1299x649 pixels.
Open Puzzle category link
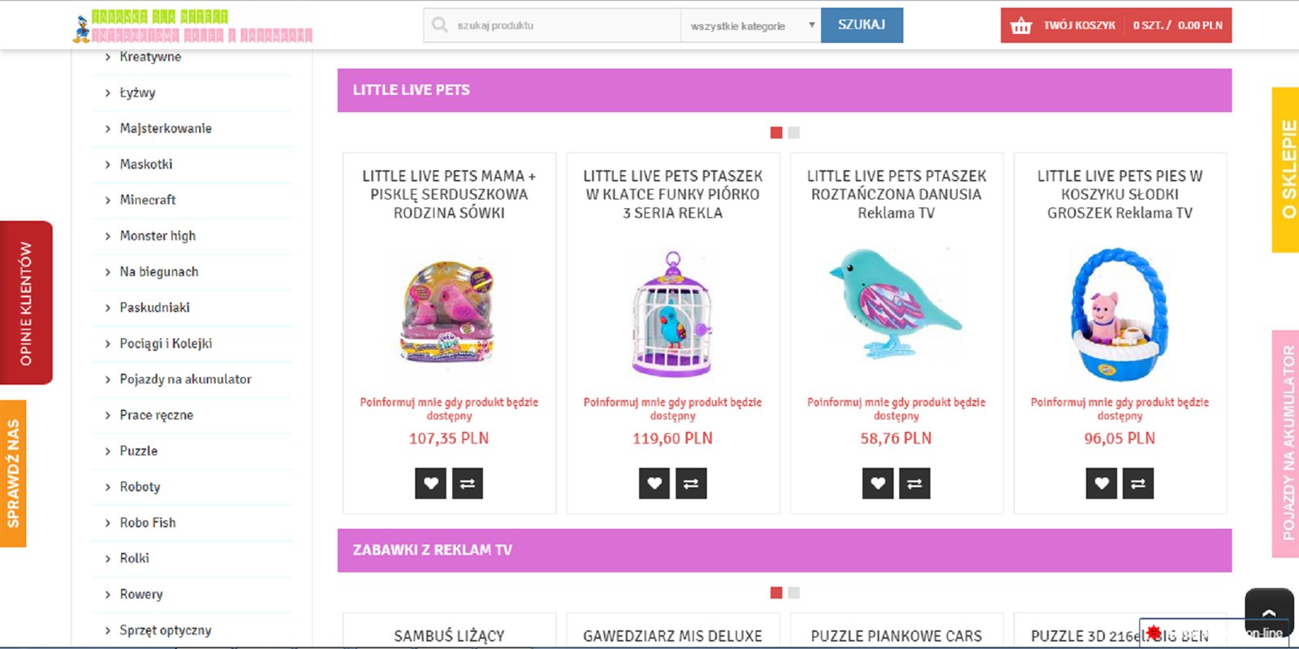(x=139, y=451)
